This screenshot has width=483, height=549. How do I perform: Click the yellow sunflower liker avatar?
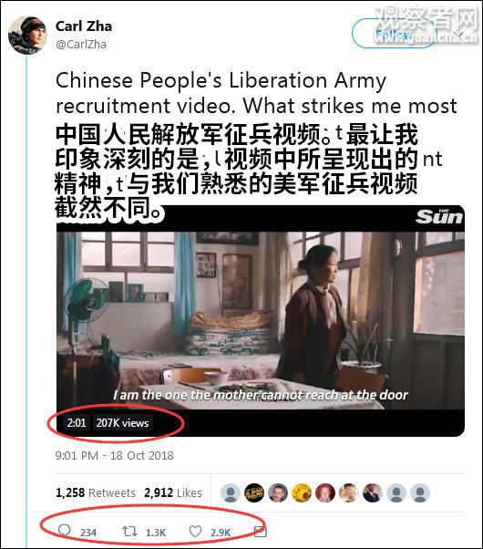pos(302,493)
